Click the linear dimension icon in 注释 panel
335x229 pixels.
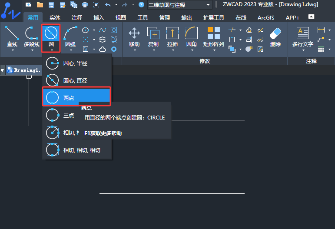click(x=321, y=30)
